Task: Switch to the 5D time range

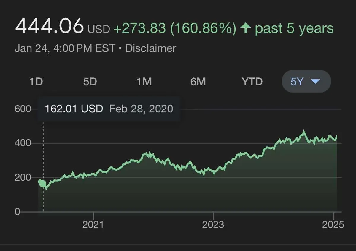Action: [x=90, y=81]
